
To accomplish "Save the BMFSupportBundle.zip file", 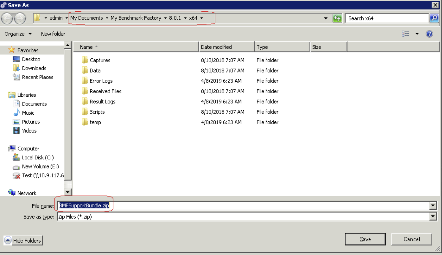I will [365, 239].
